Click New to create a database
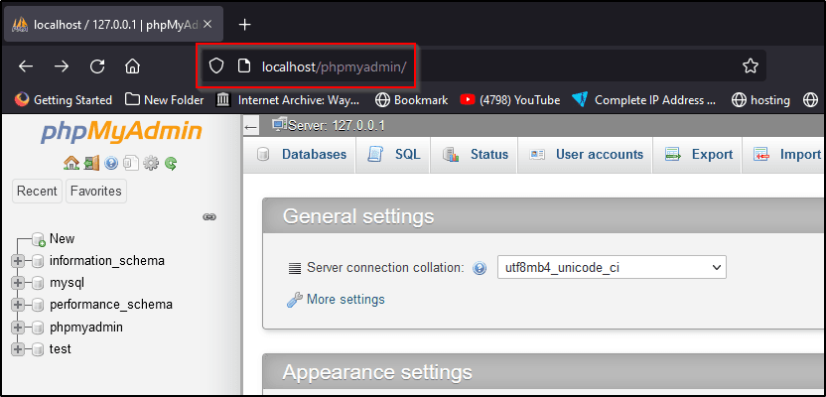 coord(62,238)
